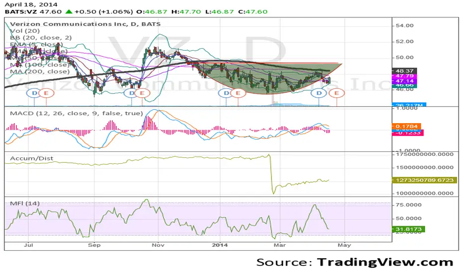Click the blue 26.217M volume label

click(x=409, y=105)
